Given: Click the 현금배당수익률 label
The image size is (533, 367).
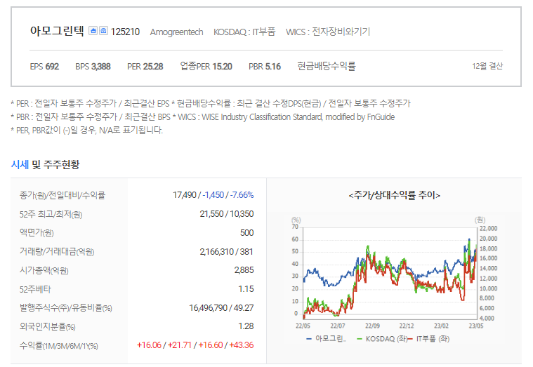Looking at the screenshot, I should (327, 66).
